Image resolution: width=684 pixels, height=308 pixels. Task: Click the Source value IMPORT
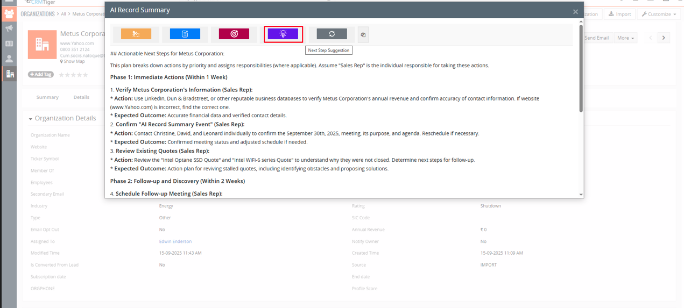tap(489, 265)
